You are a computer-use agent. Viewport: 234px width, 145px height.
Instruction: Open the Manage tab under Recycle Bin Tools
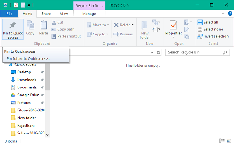pyautogui.click(x=89, y=14)
